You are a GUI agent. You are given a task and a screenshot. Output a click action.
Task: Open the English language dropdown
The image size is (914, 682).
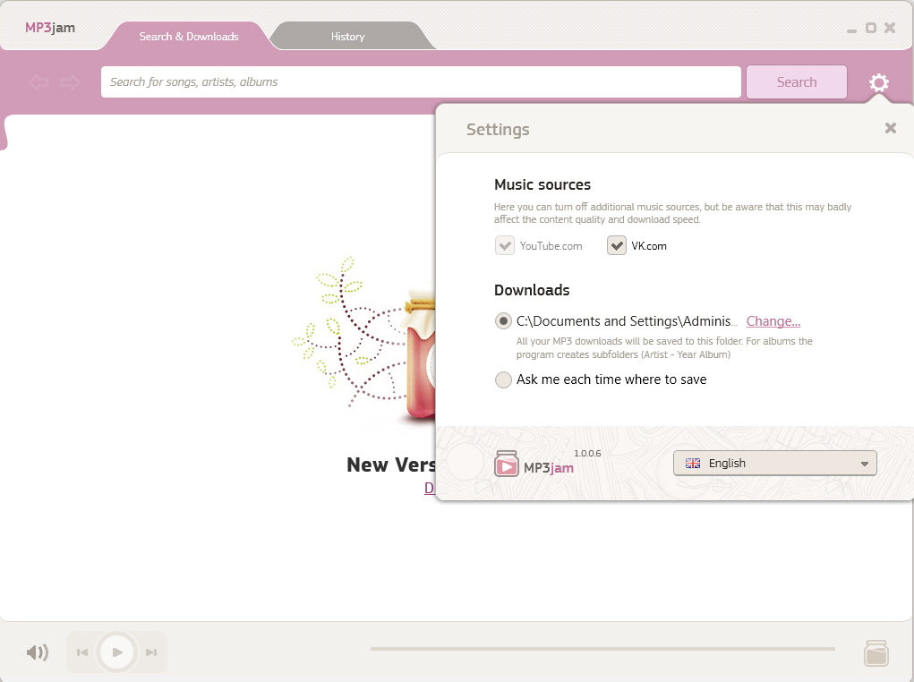[x=774, y=464]
